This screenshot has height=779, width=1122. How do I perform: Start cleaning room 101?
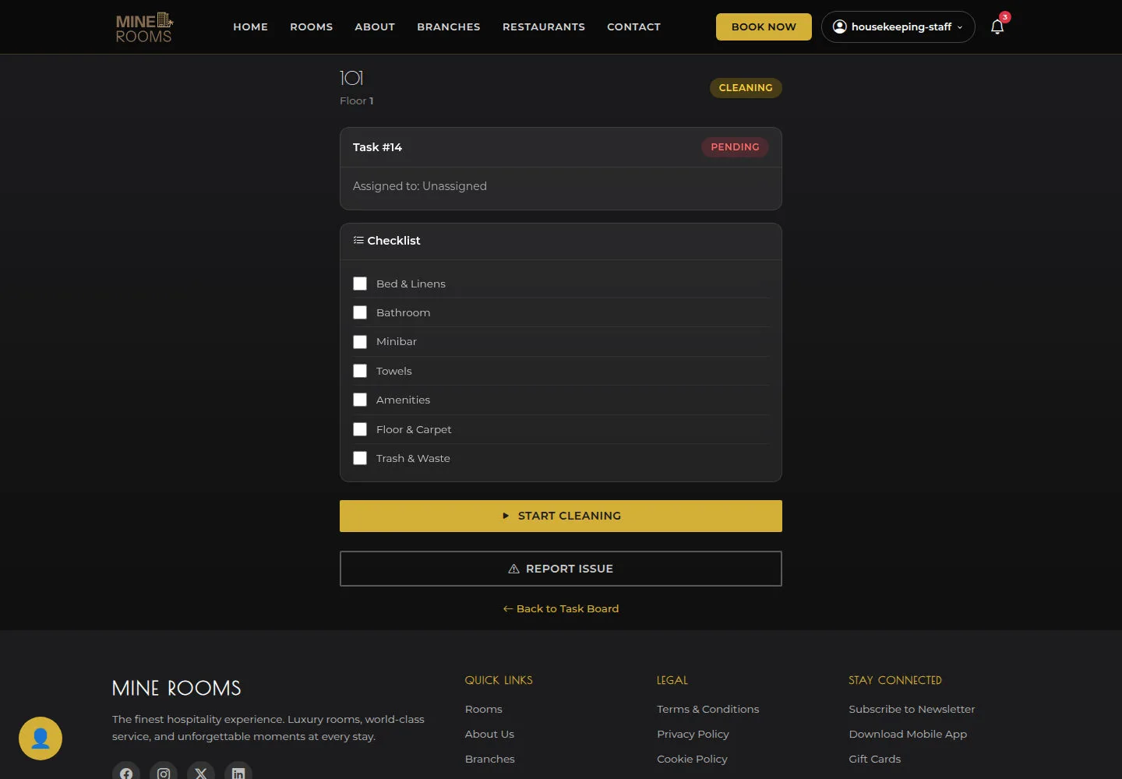(x=561, y=516)
